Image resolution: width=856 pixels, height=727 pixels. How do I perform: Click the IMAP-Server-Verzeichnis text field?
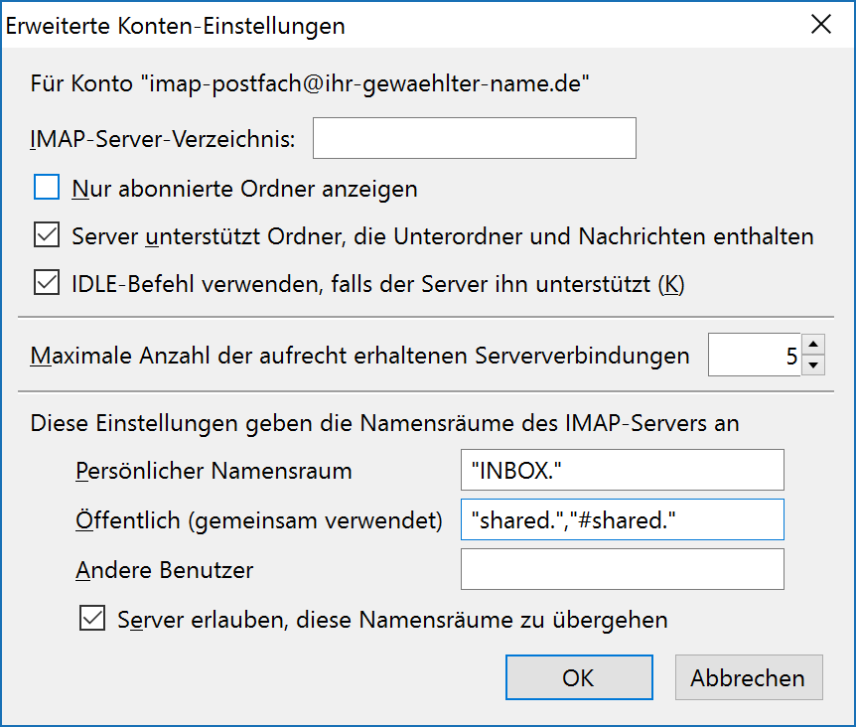point(475,138)
